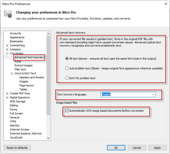This screenshot has height=154, width=170.
Task: Choose Just problem text radio option
Action: [x=67, y=68]
